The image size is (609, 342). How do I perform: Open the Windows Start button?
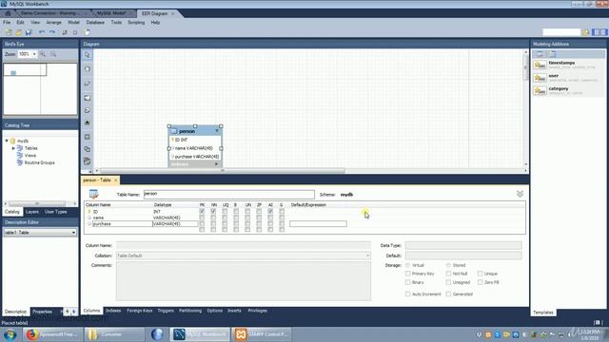[x=10, y=334]
